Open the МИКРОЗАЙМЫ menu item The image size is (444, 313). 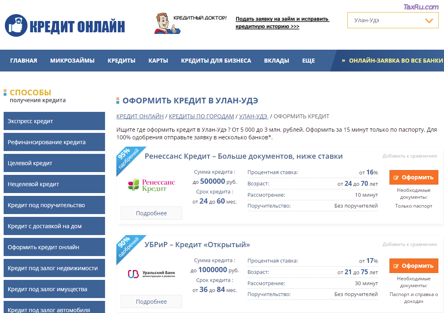[72, 61]
